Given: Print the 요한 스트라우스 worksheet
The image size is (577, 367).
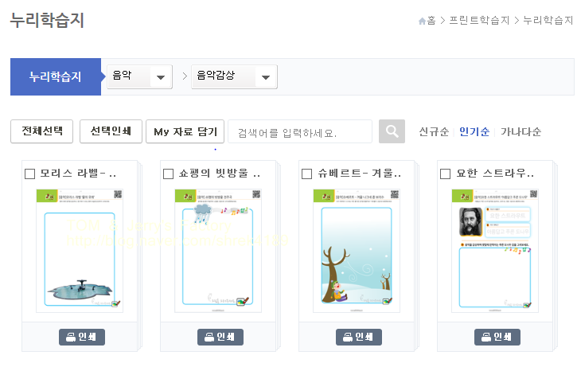Looking at the screenshot, I should click(x=497, y=337).
